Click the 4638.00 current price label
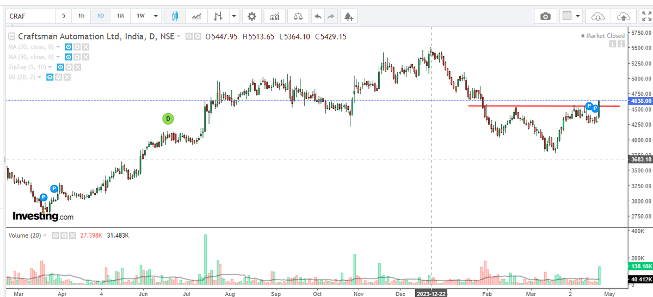This screenshot has width=653, height=297. point(641,101)
